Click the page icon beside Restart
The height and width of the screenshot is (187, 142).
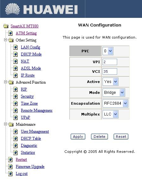click(11, 160)
